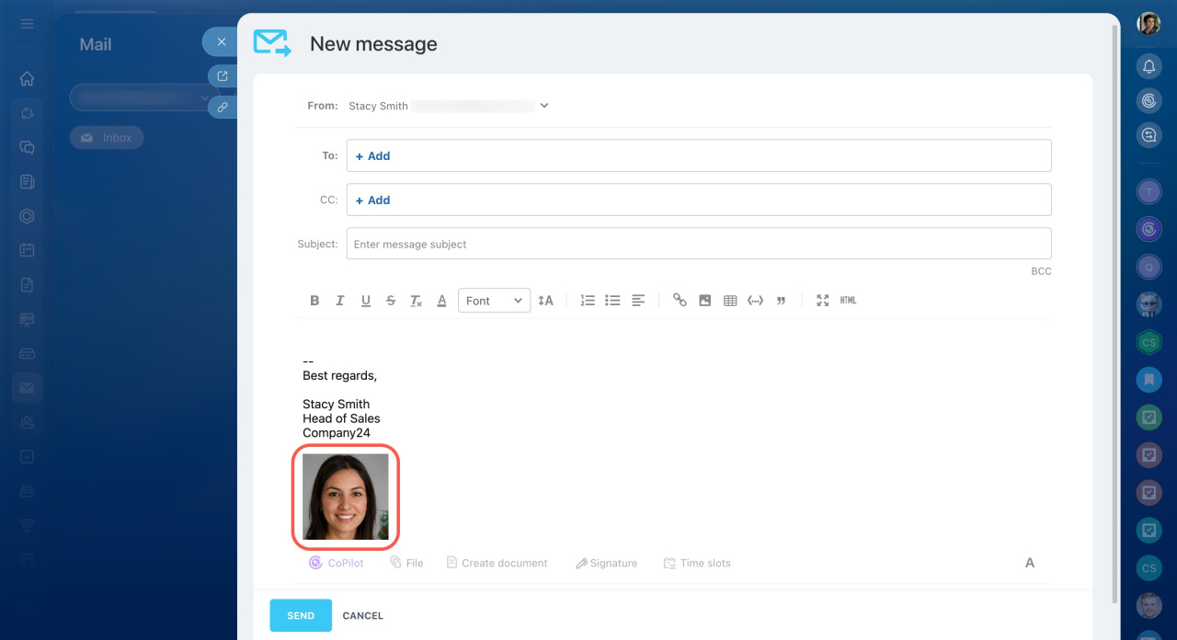
Task: Toggle bold formatting in the editor toolbar
Action: point(314,301)
